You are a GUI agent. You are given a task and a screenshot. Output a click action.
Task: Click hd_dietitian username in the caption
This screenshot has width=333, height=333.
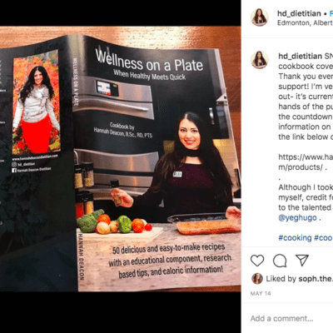tap(301, 56)
